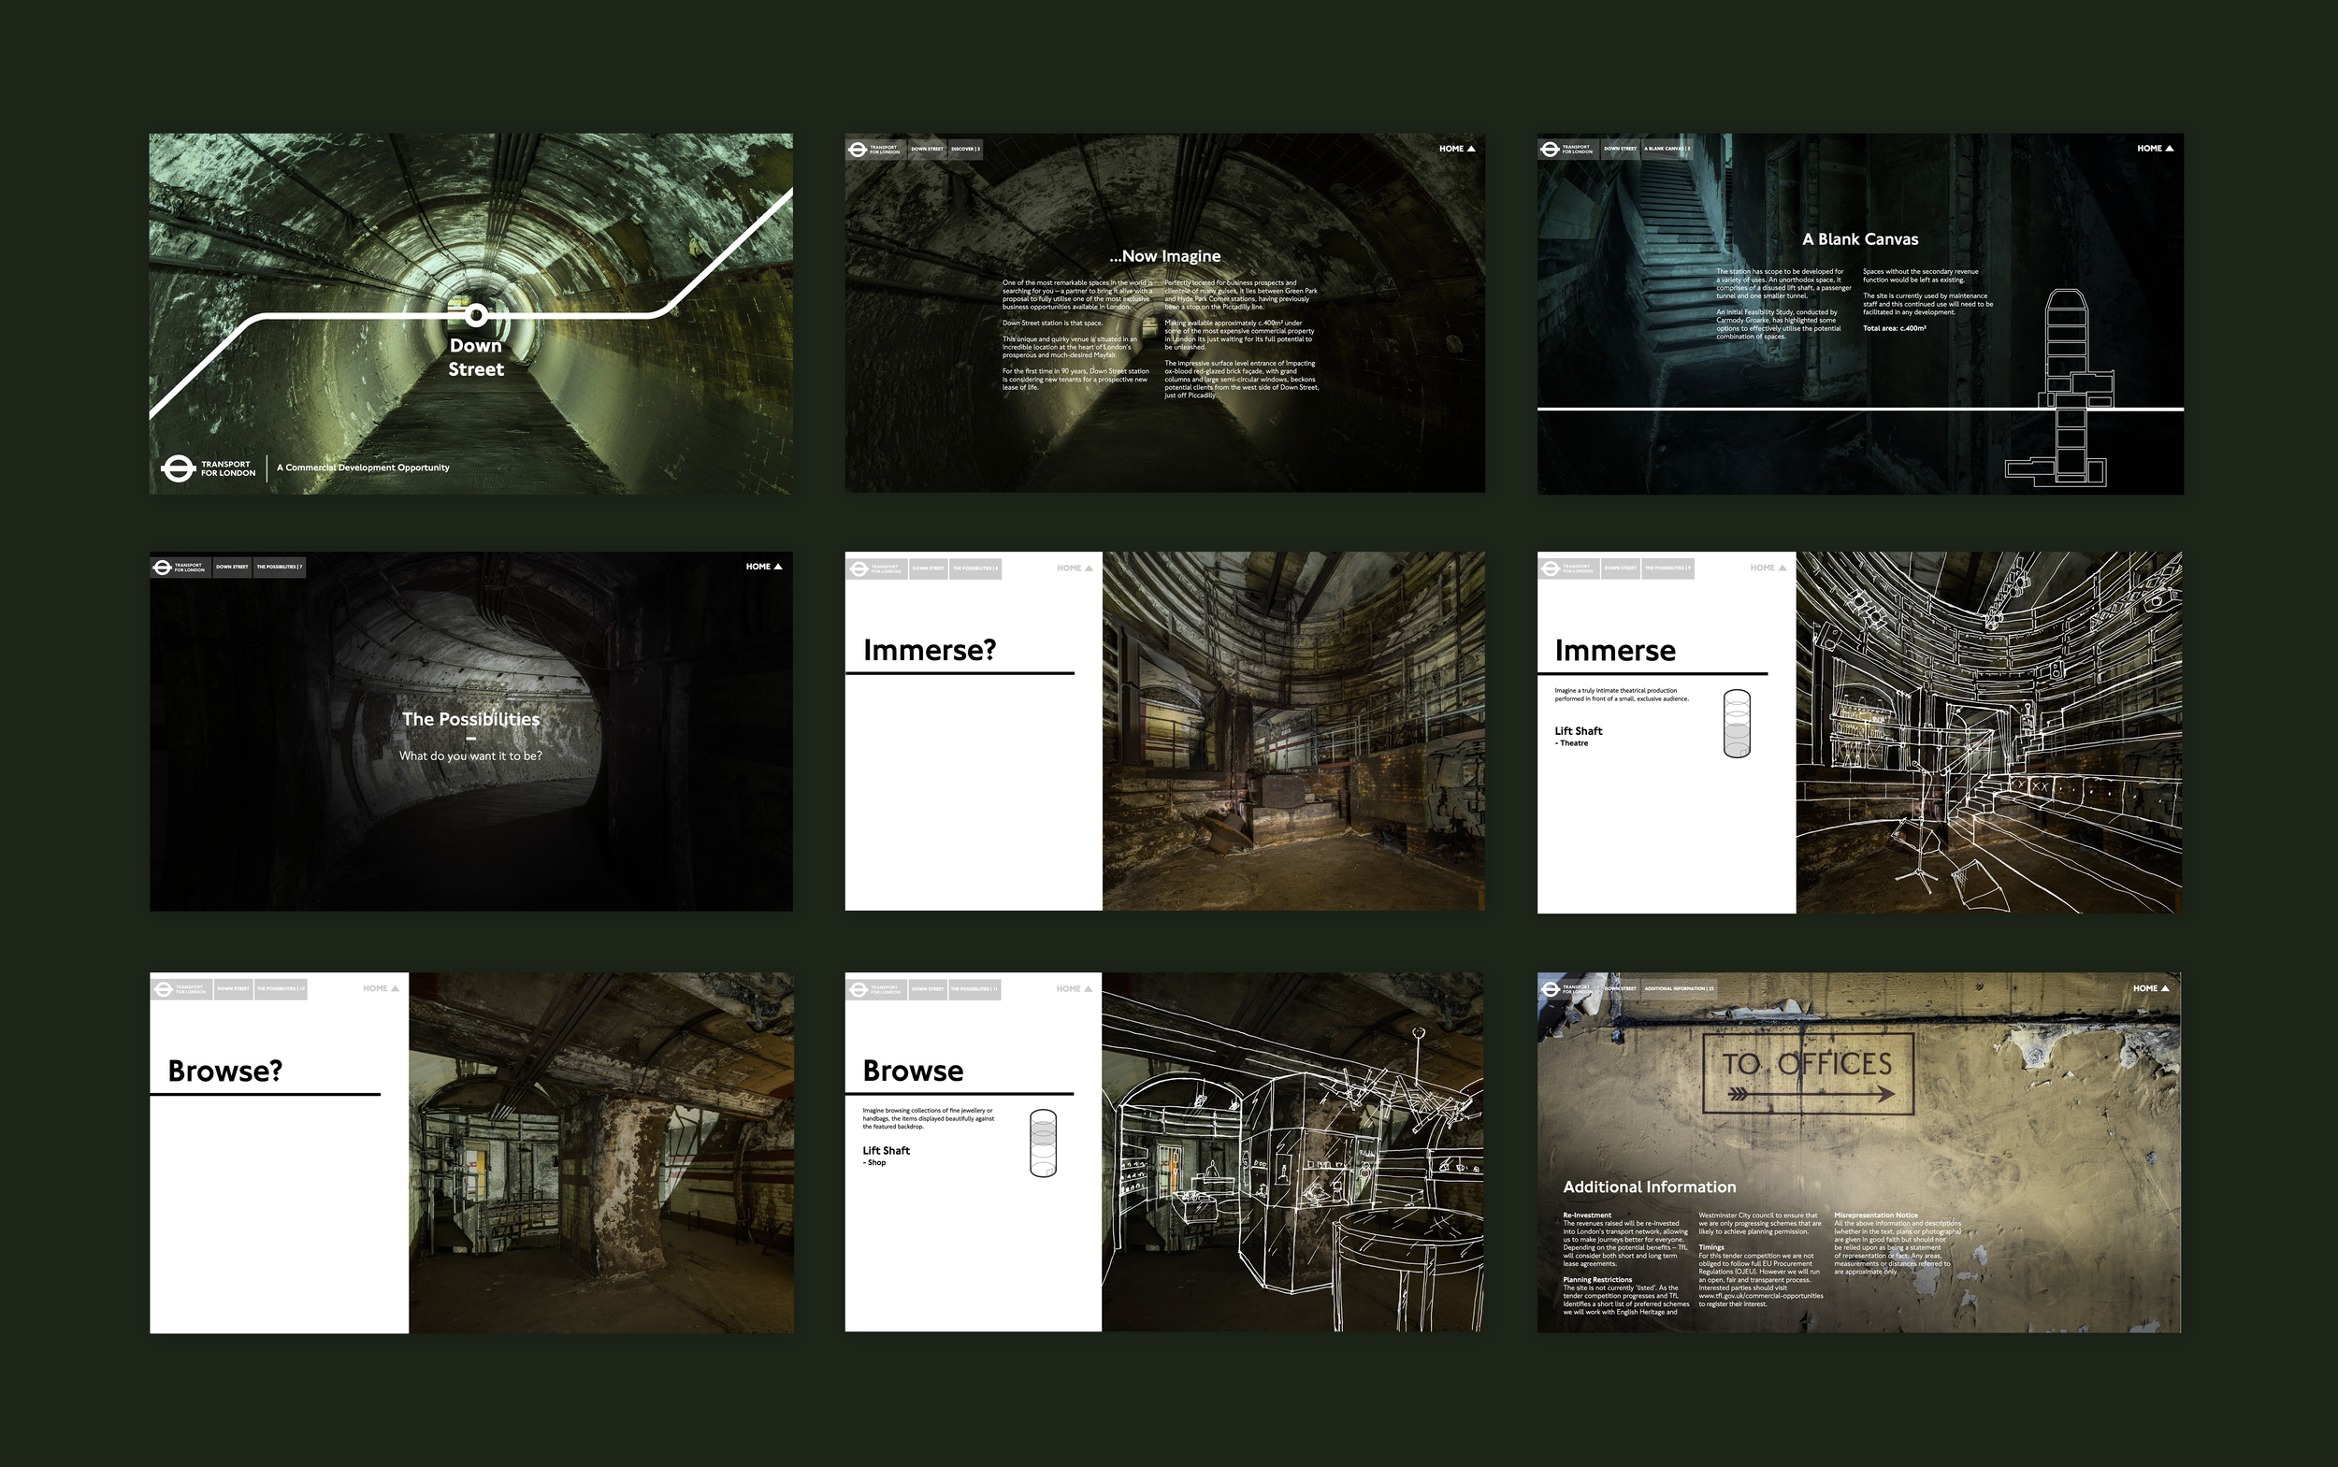Viewport: 2338px width, 1467px height.
Task: Click the Down Street station circle marker
Action: coord(476,315)
